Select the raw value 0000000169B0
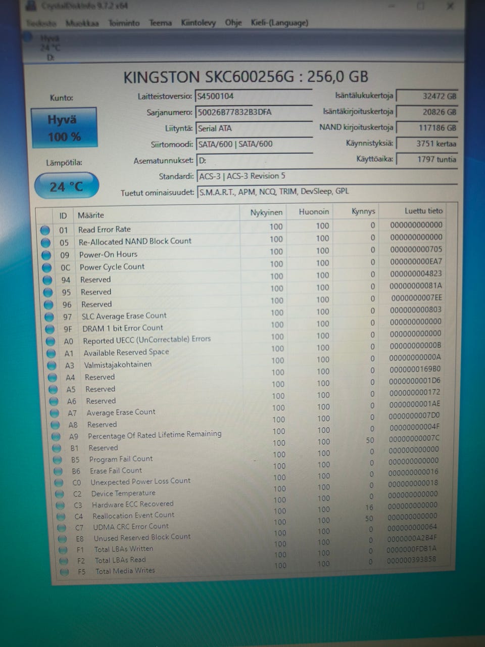Screen dimensions: 485x647 coord(415,369)
